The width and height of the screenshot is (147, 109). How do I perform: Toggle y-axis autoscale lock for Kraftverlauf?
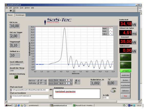pyautogui.click(x=38, y=83)
